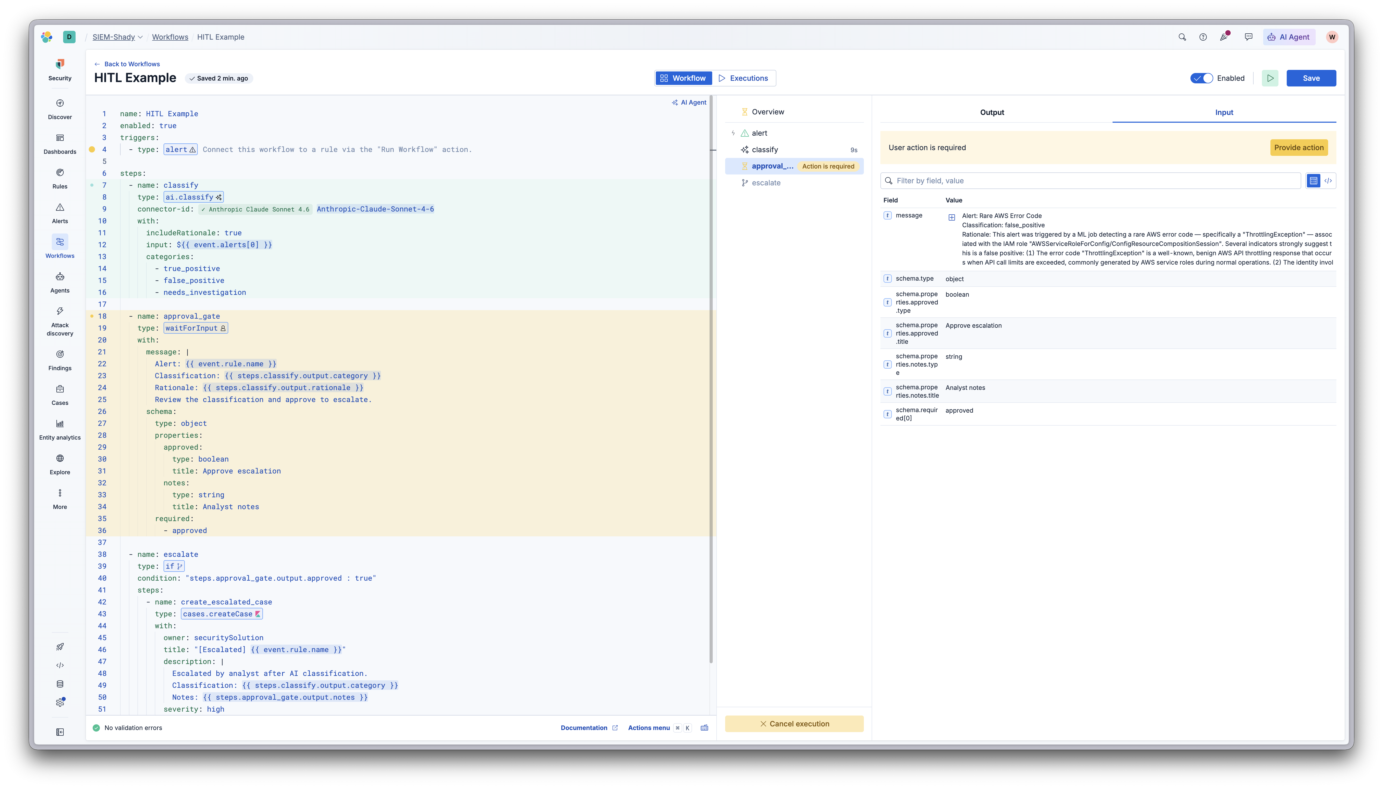Open More menu in sidebar
This screenshot has height=788, width=1383.
(60, 499)
